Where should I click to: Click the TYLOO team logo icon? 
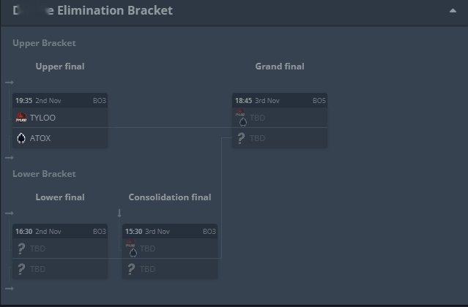tap(21, 118)
